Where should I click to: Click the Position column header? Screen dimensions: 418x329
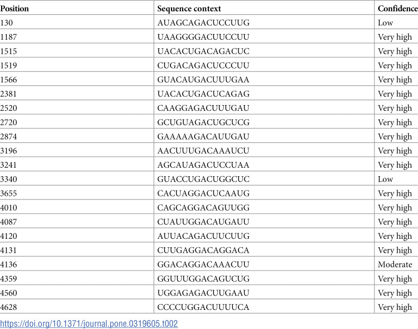[14, 8]
